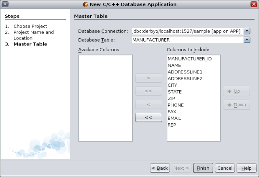Image resolution: width=259 pixels, height=177 pixels.
Task: Click the empty Available Columns list box
Action: [x=105, y=98]
